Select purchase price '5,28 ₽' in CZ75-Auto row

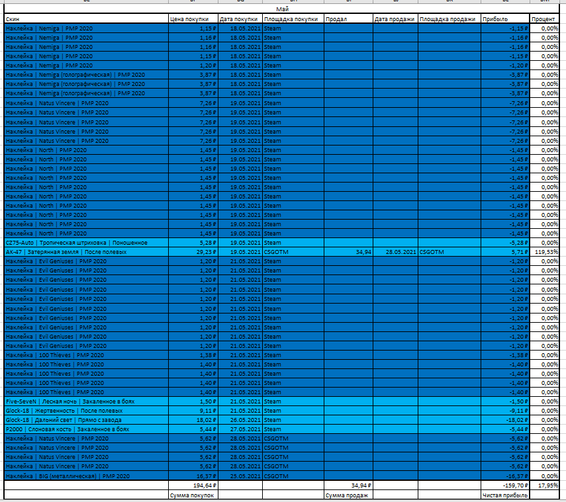point(193,243)
